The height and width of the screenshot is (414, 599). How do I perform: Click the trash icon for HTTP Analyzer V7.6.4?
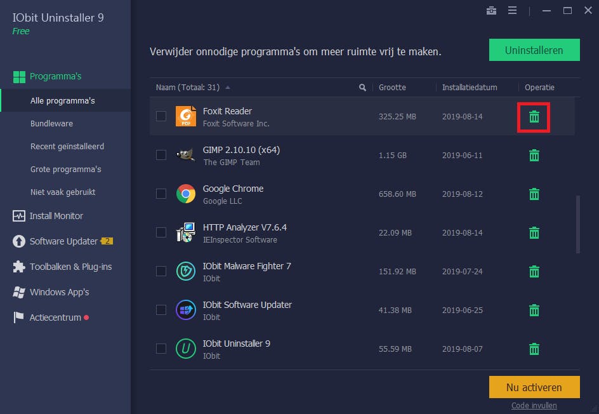pos(534,232)
